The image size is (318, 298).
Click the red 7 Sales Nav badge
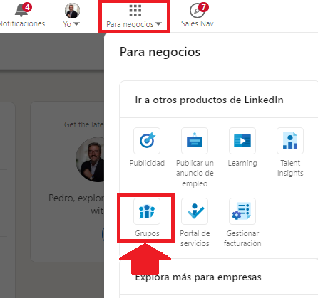point(204,7)
